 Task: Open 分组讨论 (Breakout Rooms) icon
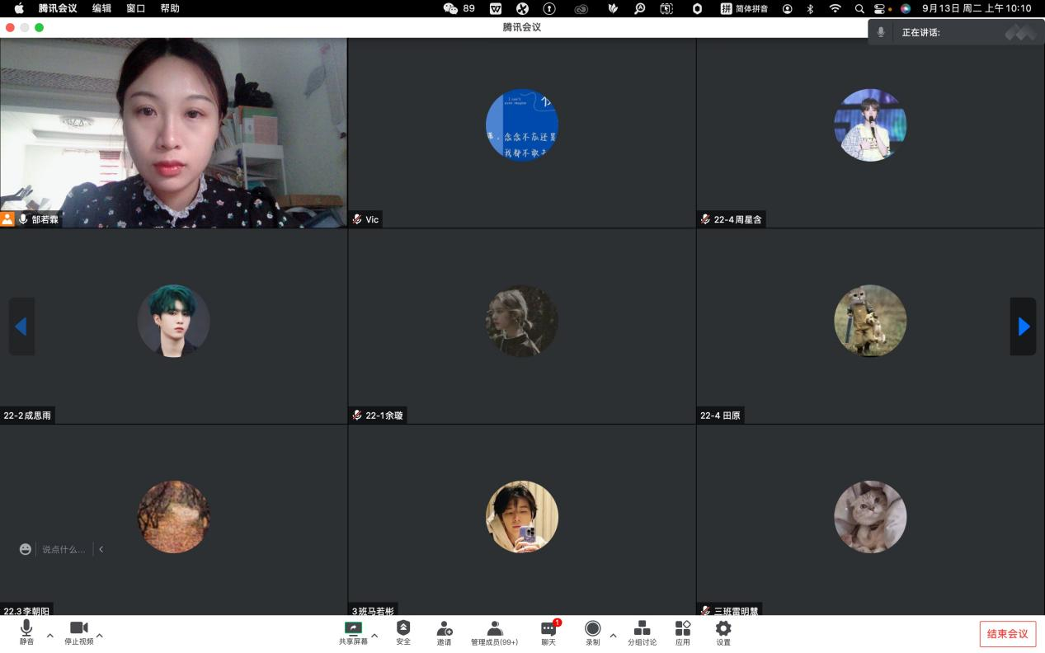tap(642, 629)
